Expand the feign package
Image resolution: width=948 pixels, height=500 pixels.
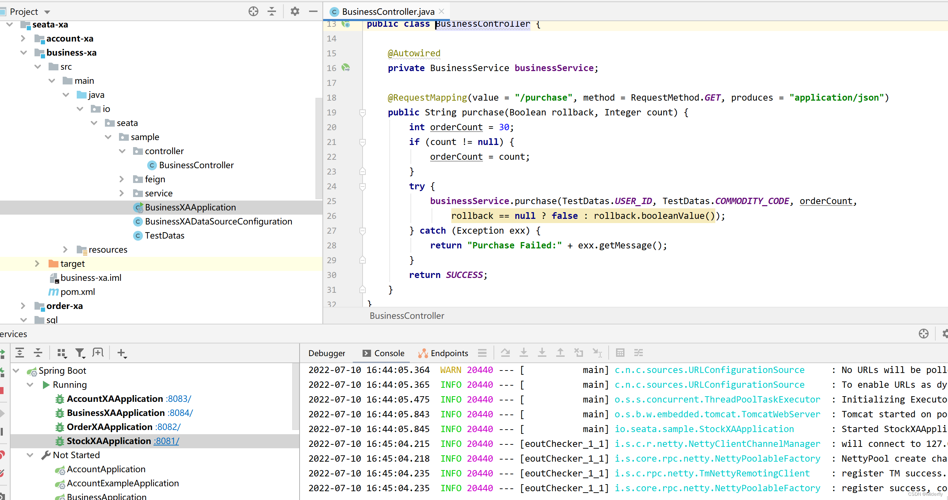pyautogui.click(x=122, y=179)
